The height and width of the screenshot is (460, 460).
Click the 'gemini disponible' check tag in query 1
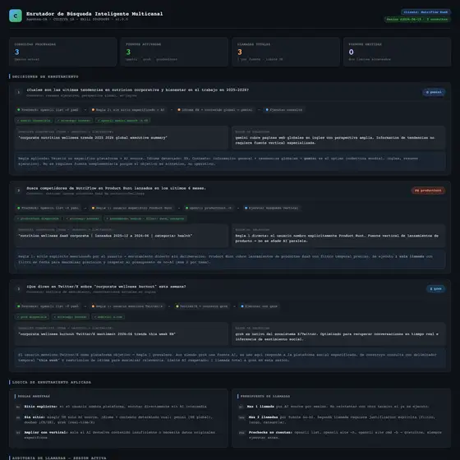pyautogui.click(x=34, y=120)
